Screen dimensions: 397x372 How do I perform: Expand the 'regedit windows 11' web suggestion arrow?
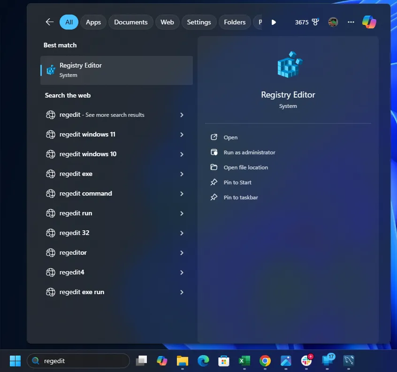[182, 135]
